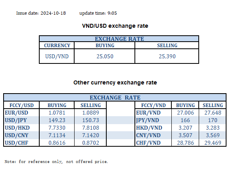Click the update time 9:05
Image resolution: width=238 pixels, height=182 pixels.
(111, 13)
